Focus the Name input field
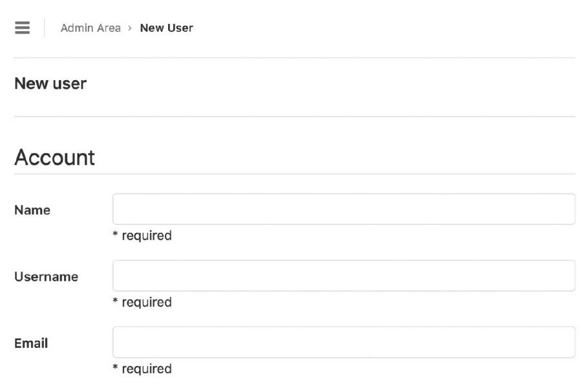The height and width of the screenshot is (390, 582). click(x=344, y=209)
